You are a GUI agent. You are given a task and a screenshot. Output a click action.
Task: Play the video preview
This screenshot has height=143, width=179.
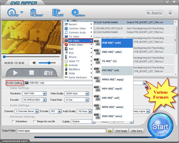point(15,73)
